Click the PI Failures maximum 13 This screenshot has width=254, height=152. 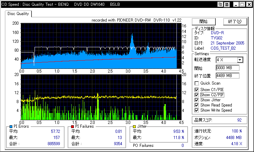tap(120, 138)
